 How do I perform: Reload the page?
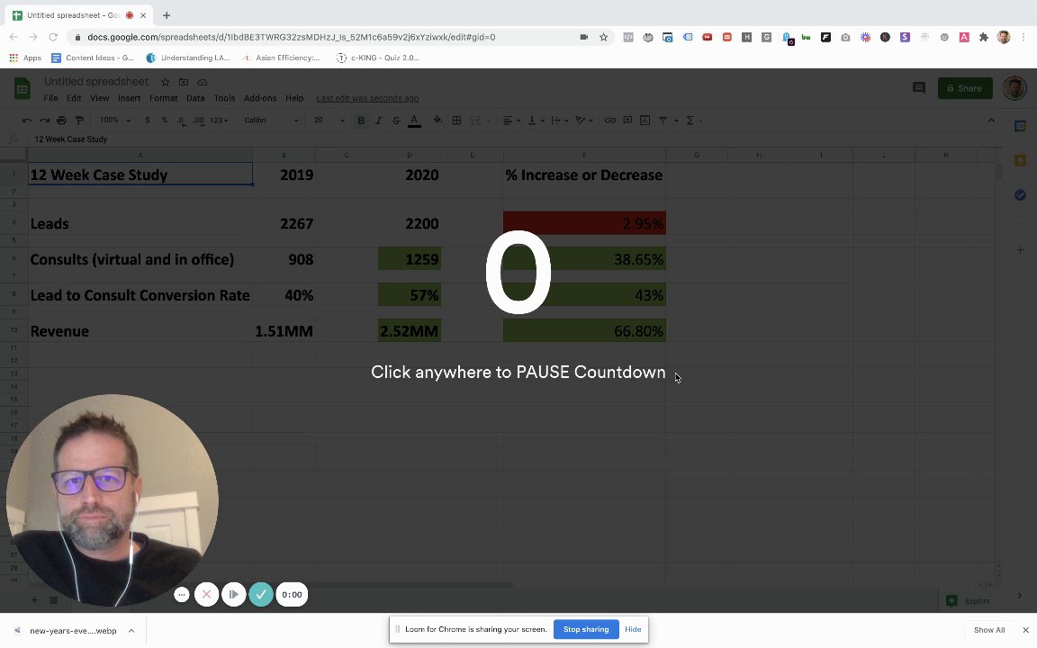point(53,37)
